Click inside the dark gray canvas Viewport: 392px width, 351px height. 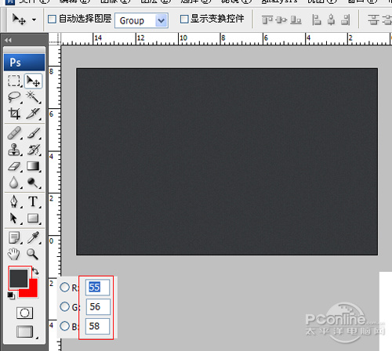click(x=227, y=161)
